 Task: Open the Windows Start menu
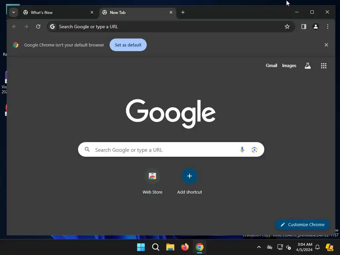tap(141, 247)
